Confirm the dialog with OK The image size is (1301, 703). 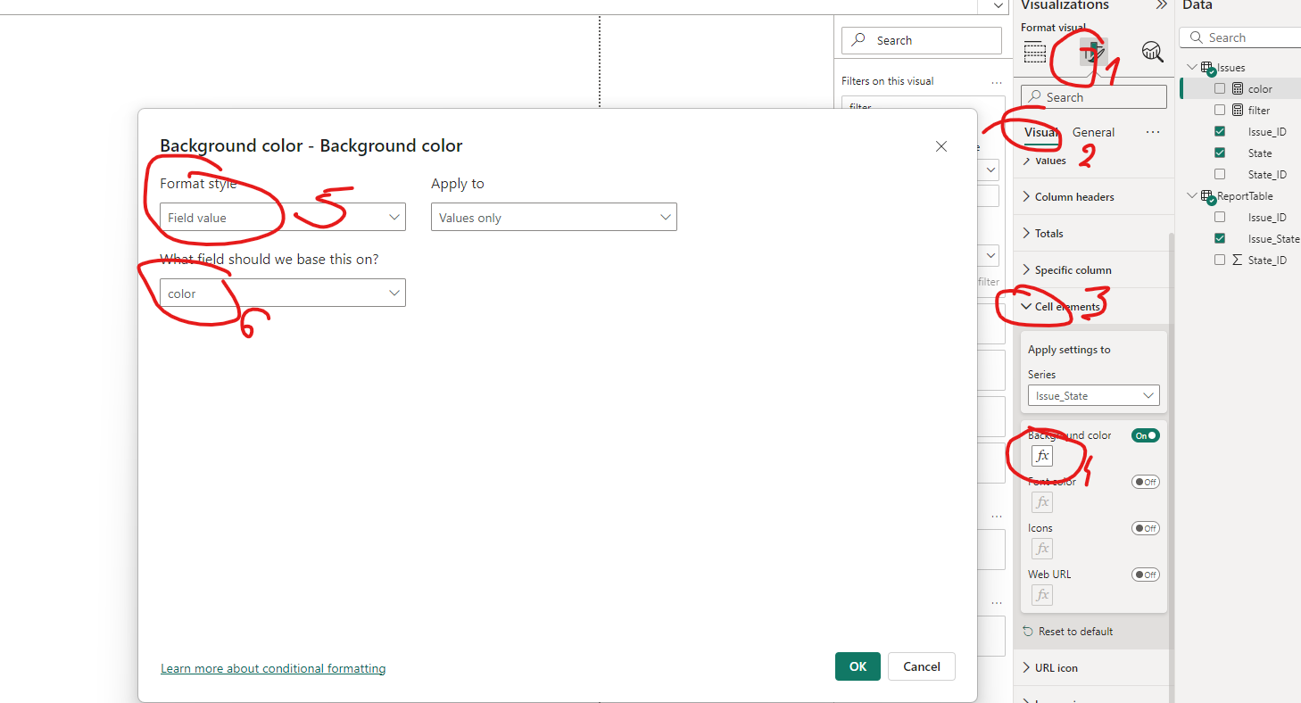(x=858, y=666)
